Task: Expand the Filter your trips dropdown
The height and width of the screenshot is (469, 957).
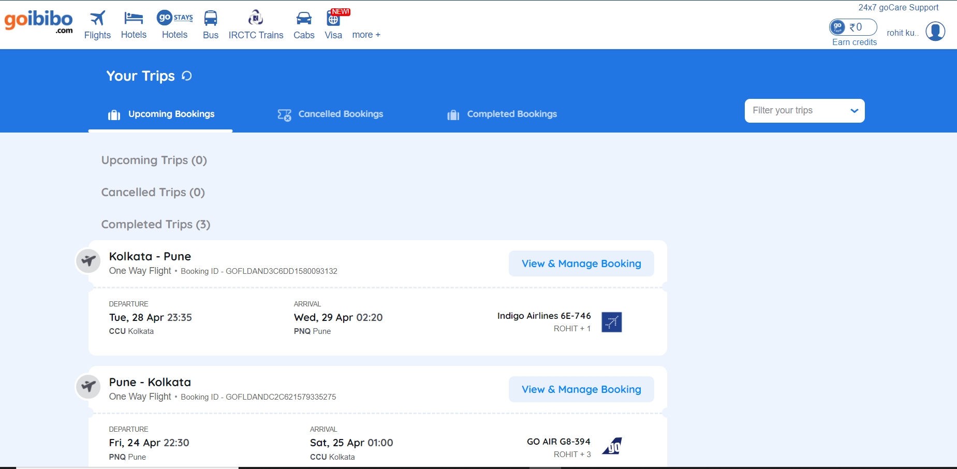Action: [804, 110]
